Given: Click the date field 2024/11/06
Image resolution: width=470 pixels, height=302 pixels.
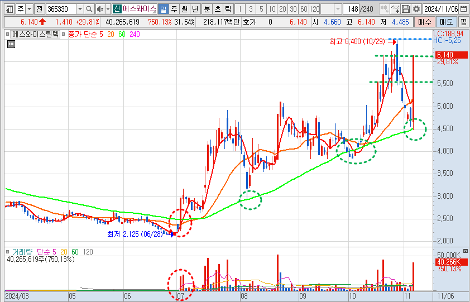Looking at the screenshot, I should 440,9.
